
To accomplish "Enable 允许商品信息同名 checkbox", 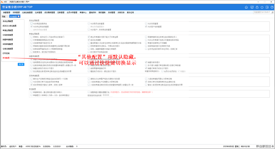I will tap(32, 23).
